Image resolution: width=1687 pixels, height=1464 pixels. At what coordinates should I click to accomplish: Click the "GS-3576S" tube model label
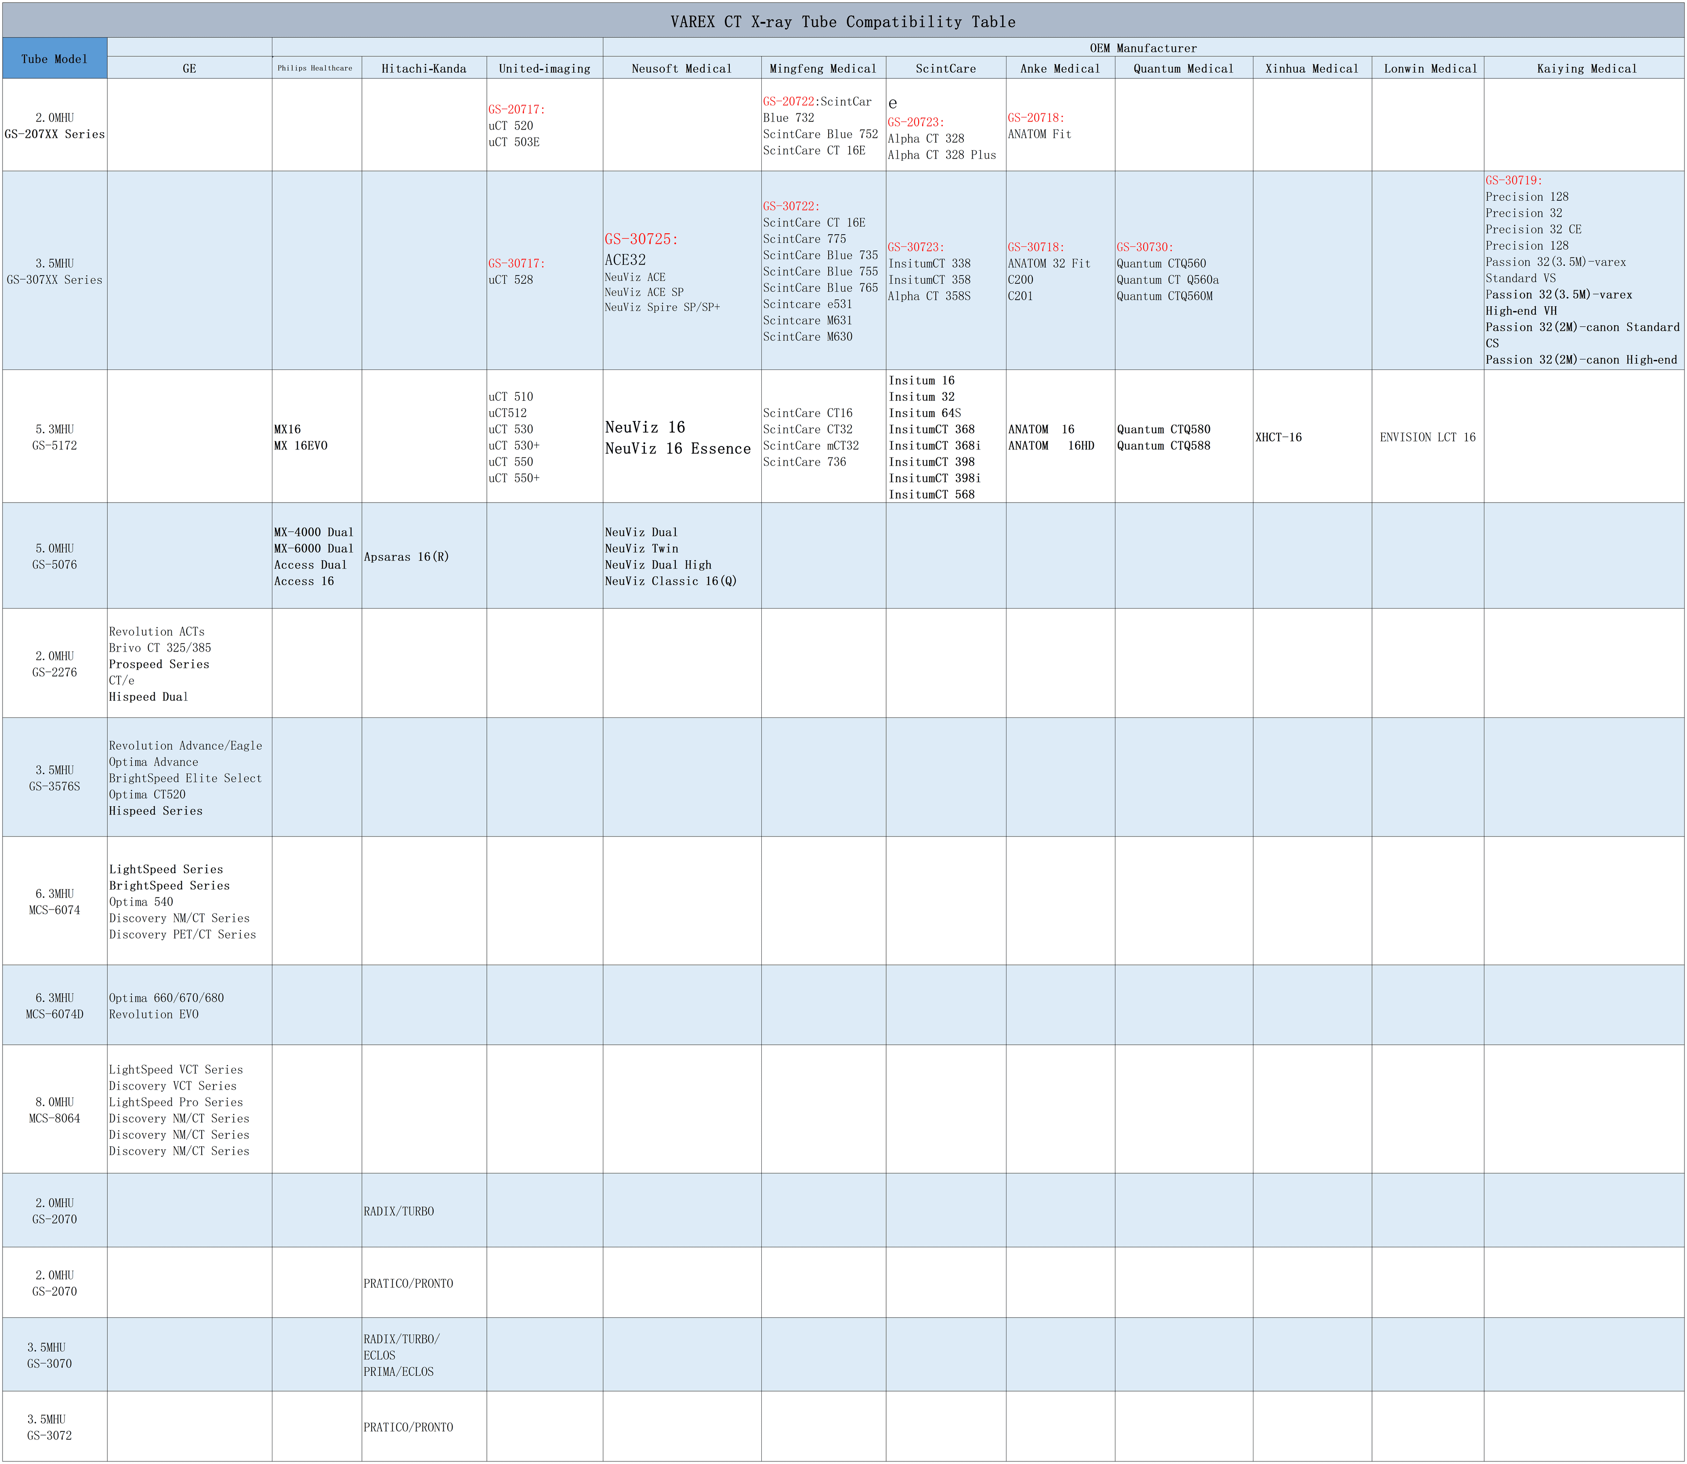click(x=55, y=786)
